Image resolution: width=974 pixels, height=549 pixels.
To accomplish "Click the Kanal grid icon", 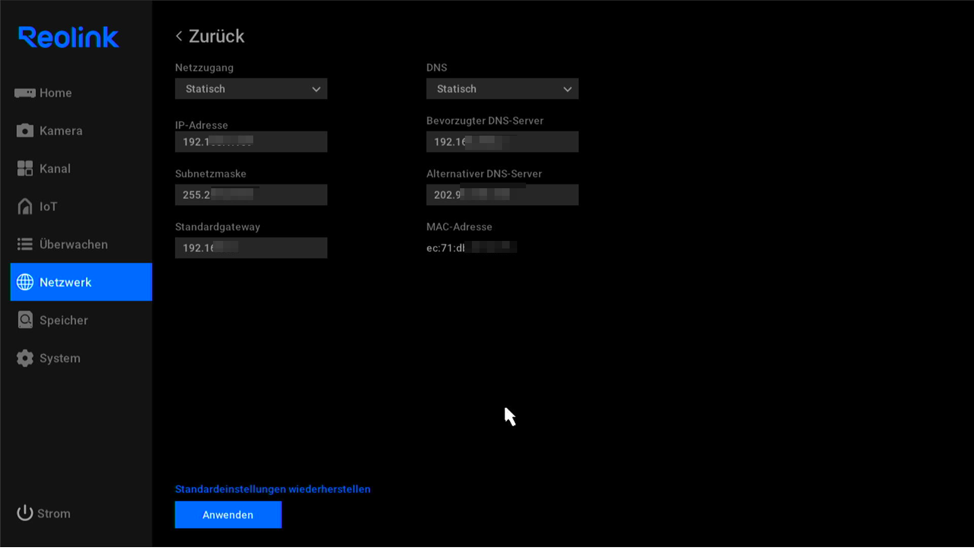I will pos(25,168).
